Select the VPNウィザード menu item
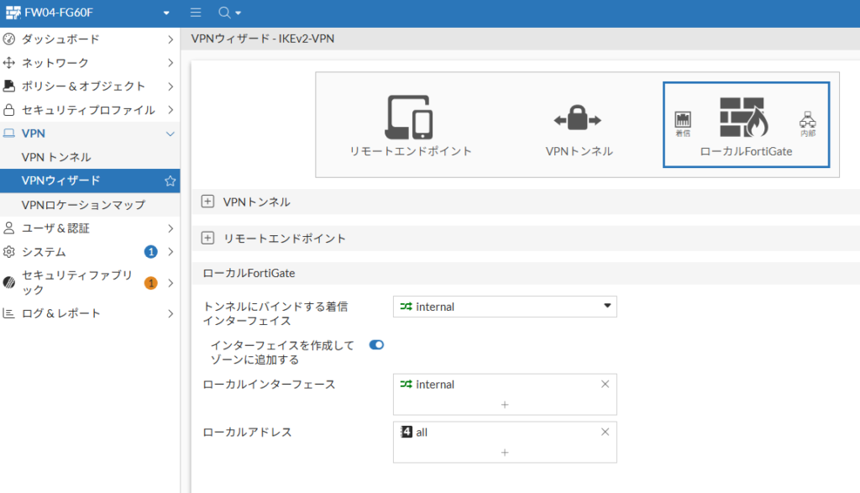Screen dimensions: 860x493 [90, 181]
